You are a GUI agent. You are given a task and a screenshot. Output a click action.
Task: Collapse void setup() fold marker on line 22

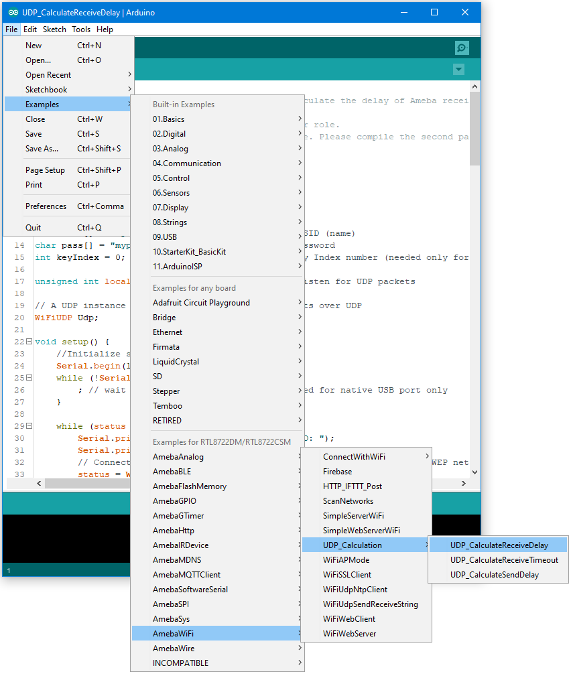[29, 341]
